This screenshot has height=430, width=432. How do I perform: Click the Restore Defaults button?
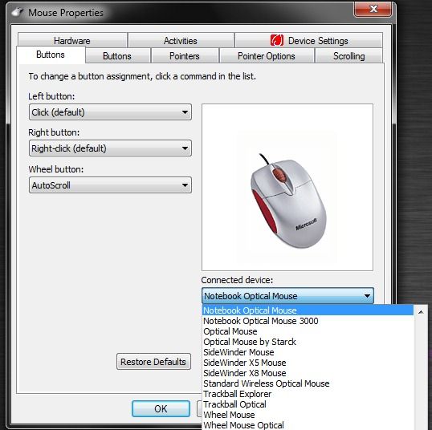[153, 362]
